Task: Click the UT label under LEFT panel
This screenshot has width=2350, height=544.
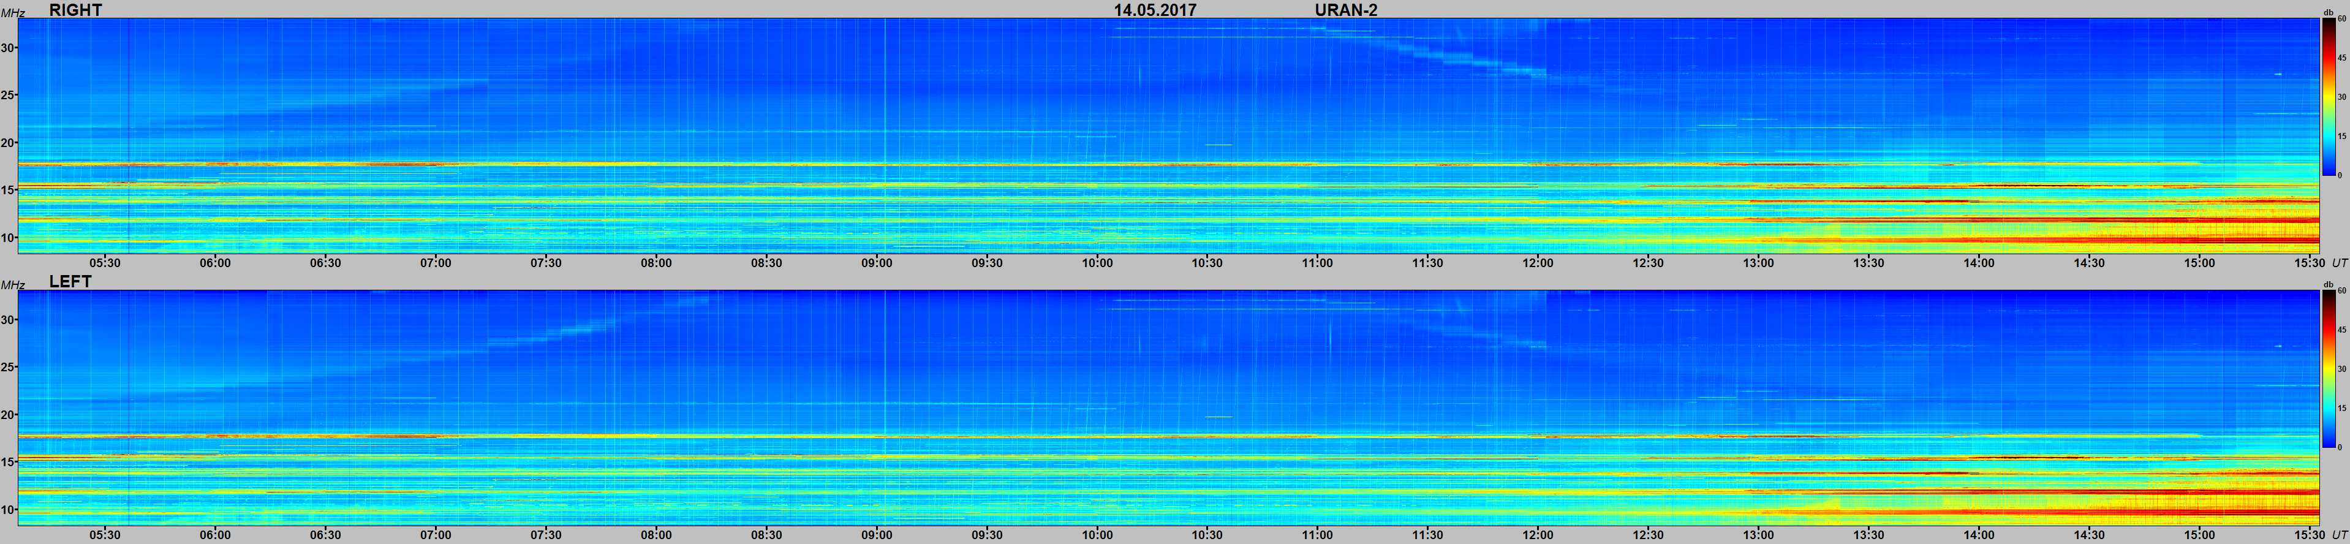Action: (2339, 535)
